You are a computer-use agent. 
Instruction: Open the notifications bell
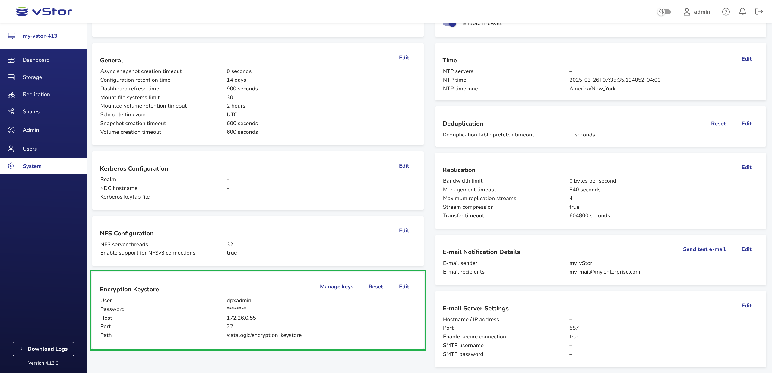(742, 12)
